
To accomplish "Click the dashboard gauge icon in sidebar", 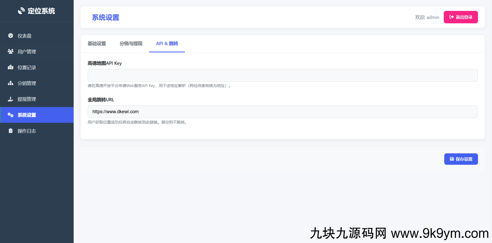I will 11,36.
